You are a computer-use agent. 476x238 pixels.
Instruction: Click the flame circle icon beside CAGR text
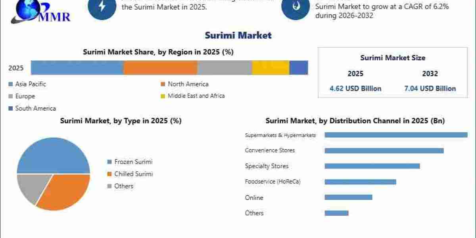click(x=296, y=7)
